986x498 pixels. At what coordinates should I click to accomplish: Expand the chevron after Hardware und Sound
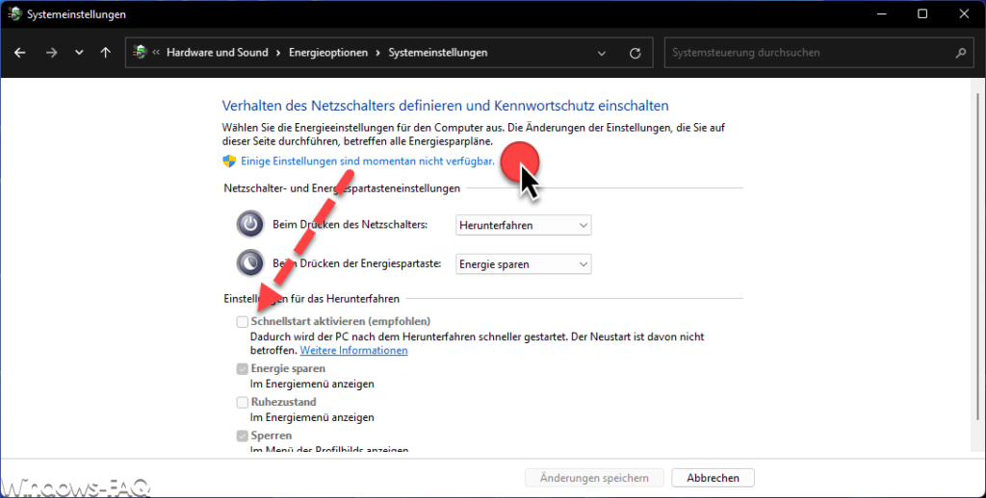[278, 53]
